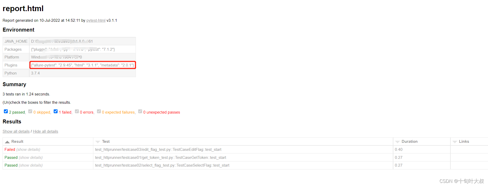Open the pytest-html link
The width and height of the screenshot is (488, 186).
[x=96, y=20]
